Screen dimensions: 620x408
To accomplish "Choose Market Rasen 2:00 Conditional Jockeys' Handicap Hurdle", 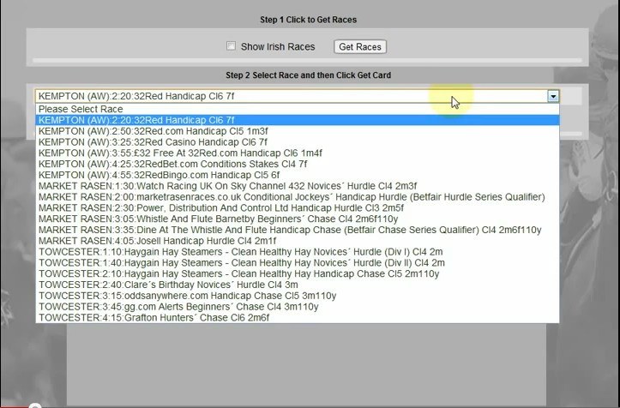I will click(298, 197).
